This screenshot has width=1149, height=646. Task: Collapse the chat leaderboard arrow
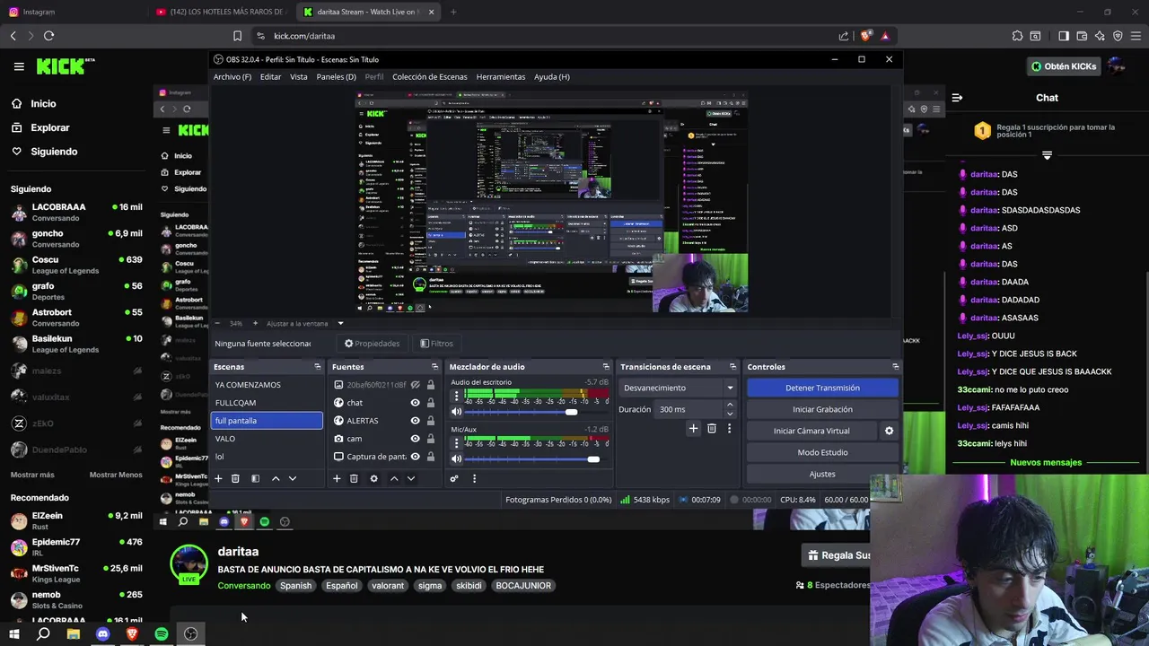pyautogui.click(x=1047, y=155)
